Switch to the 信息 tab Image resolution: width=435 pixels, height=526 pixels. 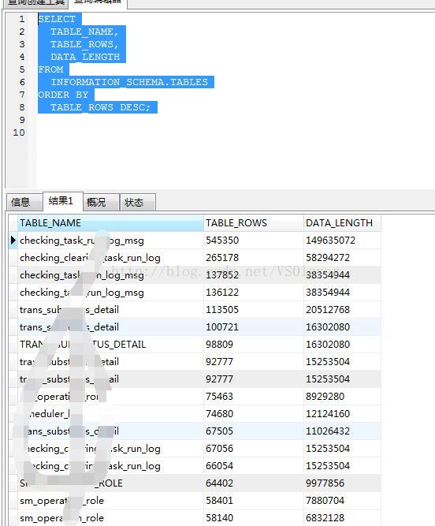click(24, 203)
